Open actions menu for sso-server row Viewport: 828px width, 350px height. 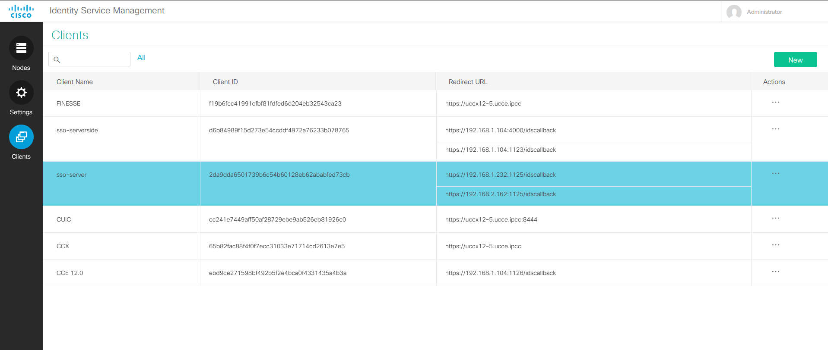click(x=775, y=174)
